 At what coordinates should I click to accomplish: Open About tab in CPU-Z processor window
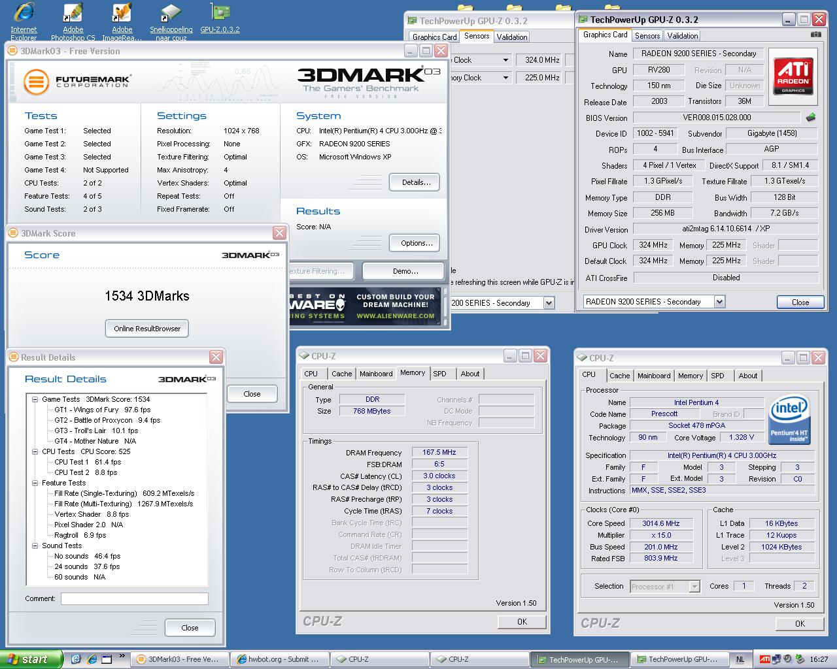pos(747,376)
